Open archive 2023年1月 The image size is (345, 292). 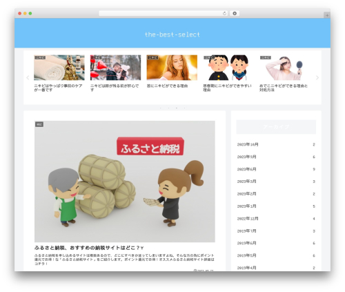click(276, 206)
